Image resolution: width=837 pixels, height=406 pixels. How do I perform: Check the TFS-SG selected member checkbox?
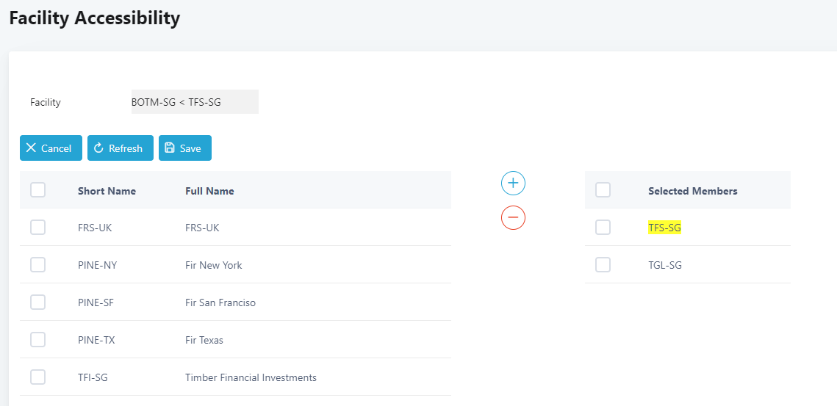click(x=603, y=228)
